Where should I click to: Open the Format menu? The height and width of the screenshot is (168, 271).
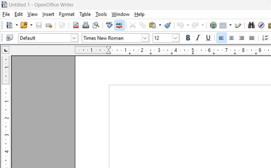coord(67,14)
